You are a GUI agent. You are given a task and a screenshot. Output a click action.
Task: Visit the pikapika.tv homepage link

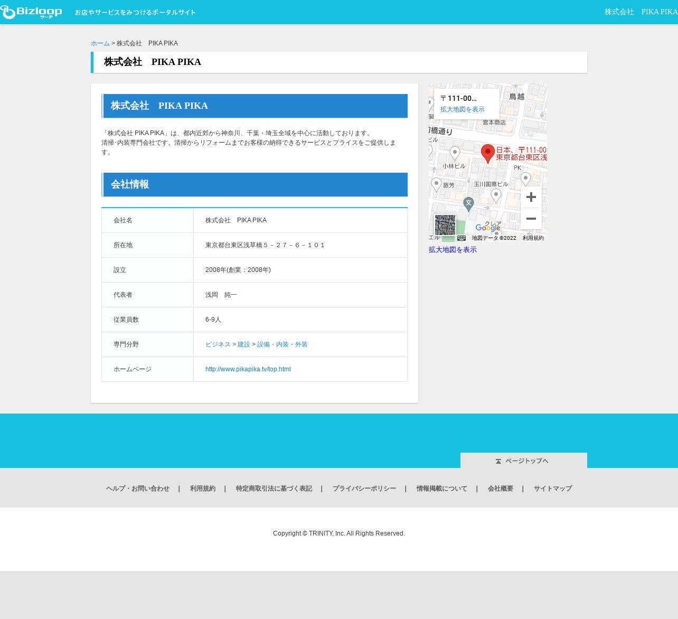point(248,369)
